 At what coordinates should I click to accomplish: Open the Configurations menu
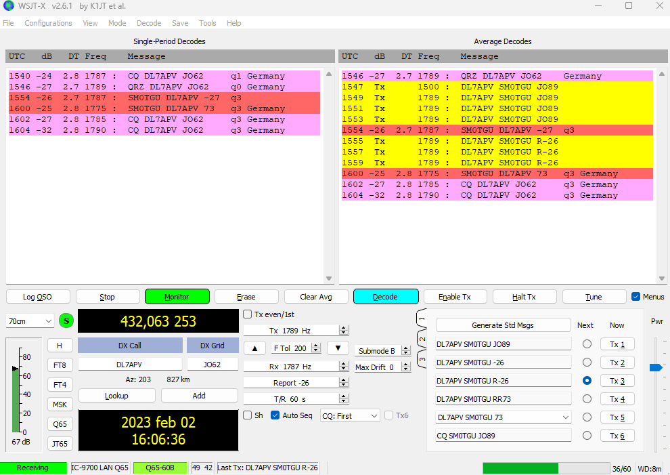pyautogui.click(x=48, y=23)
